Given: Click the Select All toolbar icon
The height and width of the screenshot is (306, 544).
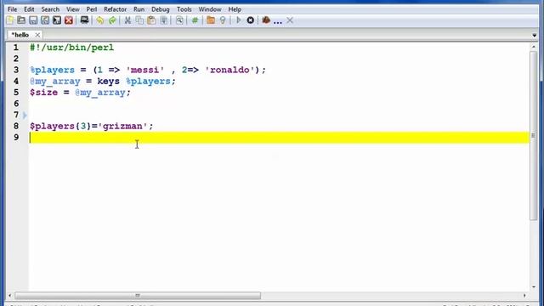Looking at the screenshot, I should 163,20.
